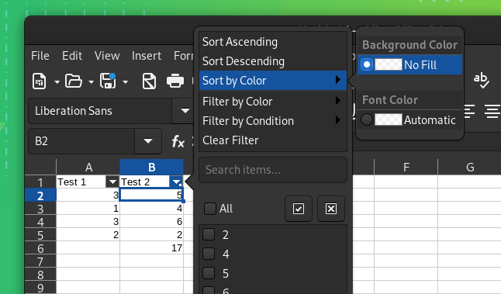Select the Automatic font color radio
501x294 pixels.
(367, 119)
